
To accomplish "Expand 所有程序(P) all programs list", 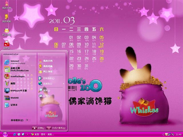I will (19, 120).
